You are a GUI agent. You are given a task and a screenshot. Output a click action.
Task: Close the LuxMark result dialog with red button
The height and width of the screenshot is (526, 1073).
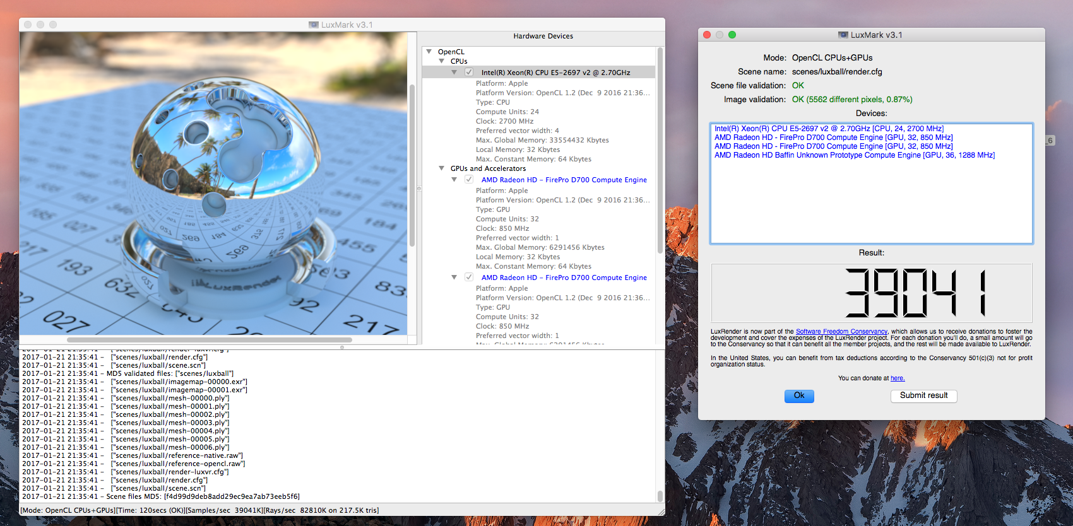point(707,35)
